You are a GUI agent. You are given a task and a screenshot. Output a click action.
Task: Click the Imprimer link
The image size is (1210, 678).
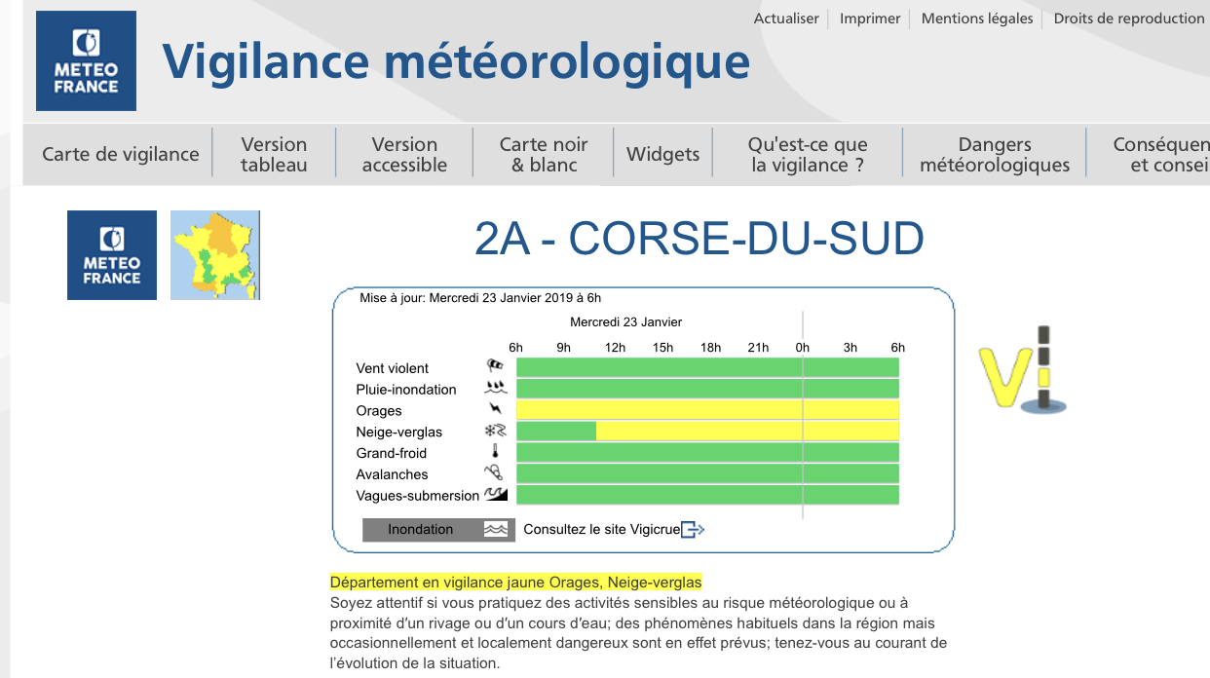point(870,19)
